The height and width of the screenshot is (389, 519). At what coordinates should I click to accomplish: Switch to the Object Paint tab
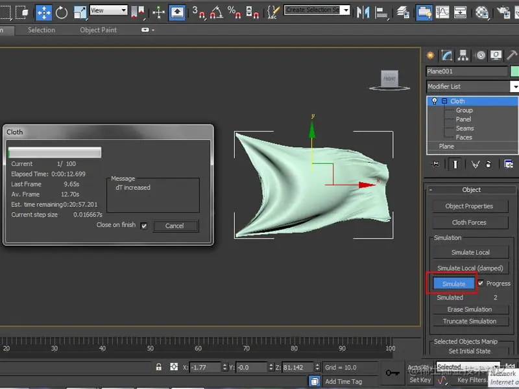pos(99,30)
